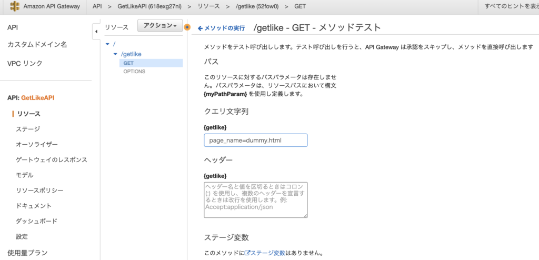Select モデル in the sidebar menu
Viewport: 539px width, 260px height.
pos(25,175)
